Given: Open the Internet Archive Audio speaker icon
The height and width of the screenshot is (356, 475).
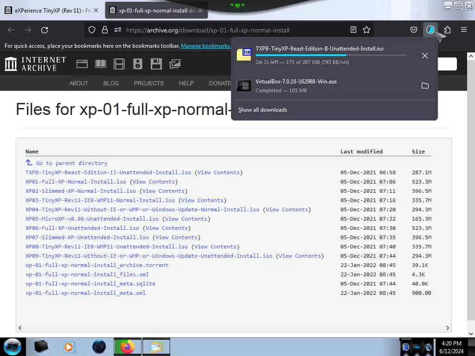Looking at the screenshot, I should [137, 64].
